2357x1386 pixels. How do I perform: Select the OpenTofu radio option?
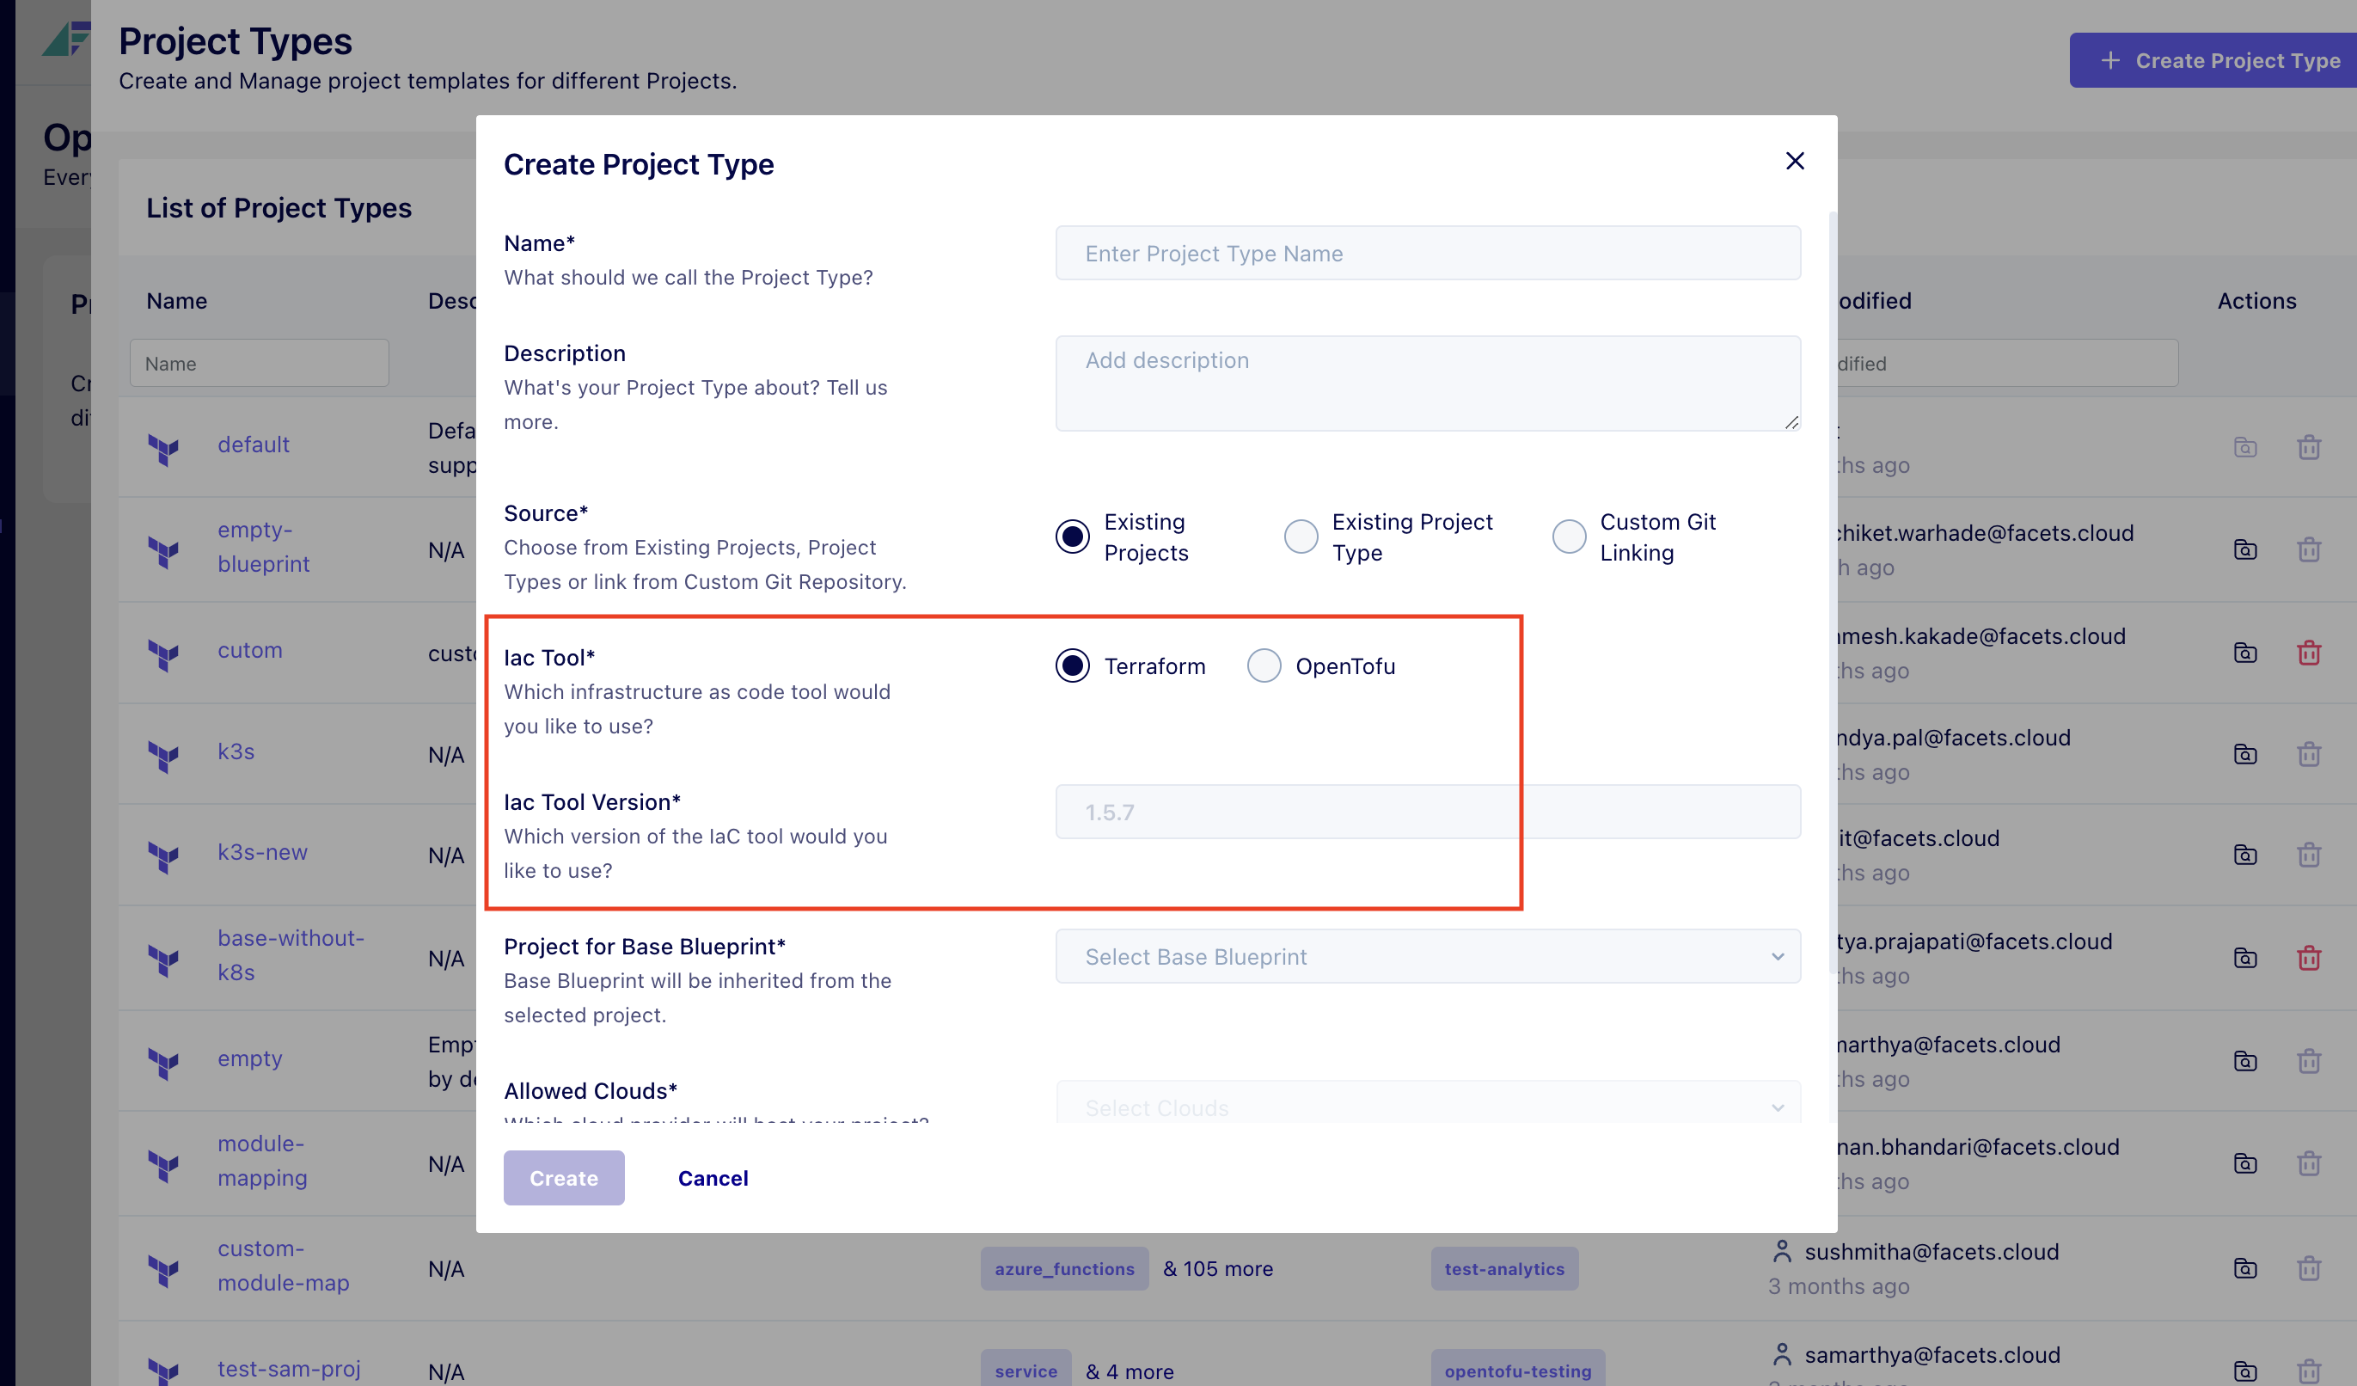coord(1264,666)
